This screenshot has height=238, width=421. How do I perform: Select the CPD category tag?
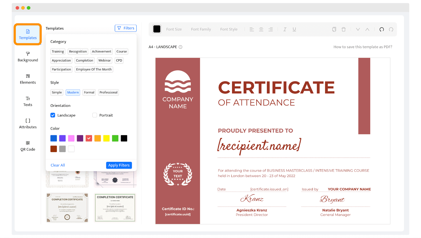(x=119, y=60)
